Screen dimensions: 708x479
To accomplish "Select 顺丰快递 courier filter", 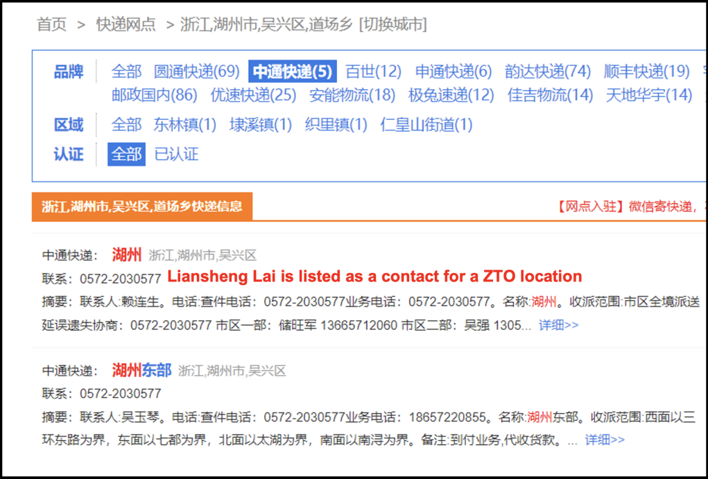I will pyautogui.click(x=647, y=71).
